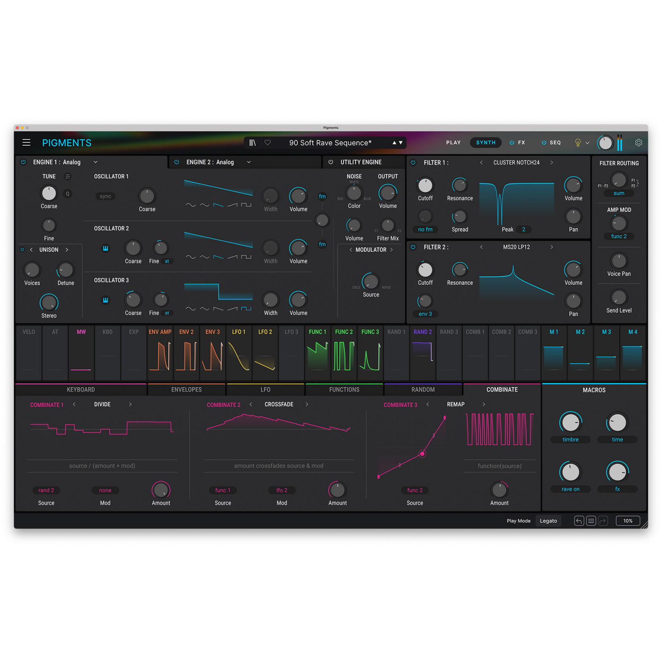Screen dimensions: 662x662
Task: Switch to the Envelopes tab
Action: (187, 390)
